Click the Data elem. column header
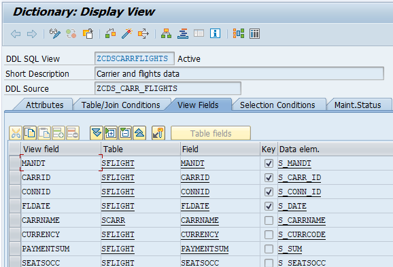The width and height of the screenshot is (393, 267). point(335,149)
